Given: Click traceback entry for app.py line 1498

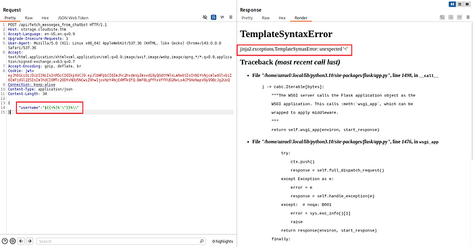Looking at the screenshot, I should [x=345, y=76].
